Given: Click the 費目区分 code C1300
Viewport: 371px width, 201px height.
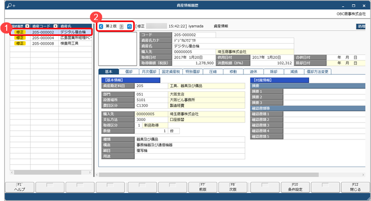Looking at the screenshot, I should pyautogui.click(x=151, y=106).
